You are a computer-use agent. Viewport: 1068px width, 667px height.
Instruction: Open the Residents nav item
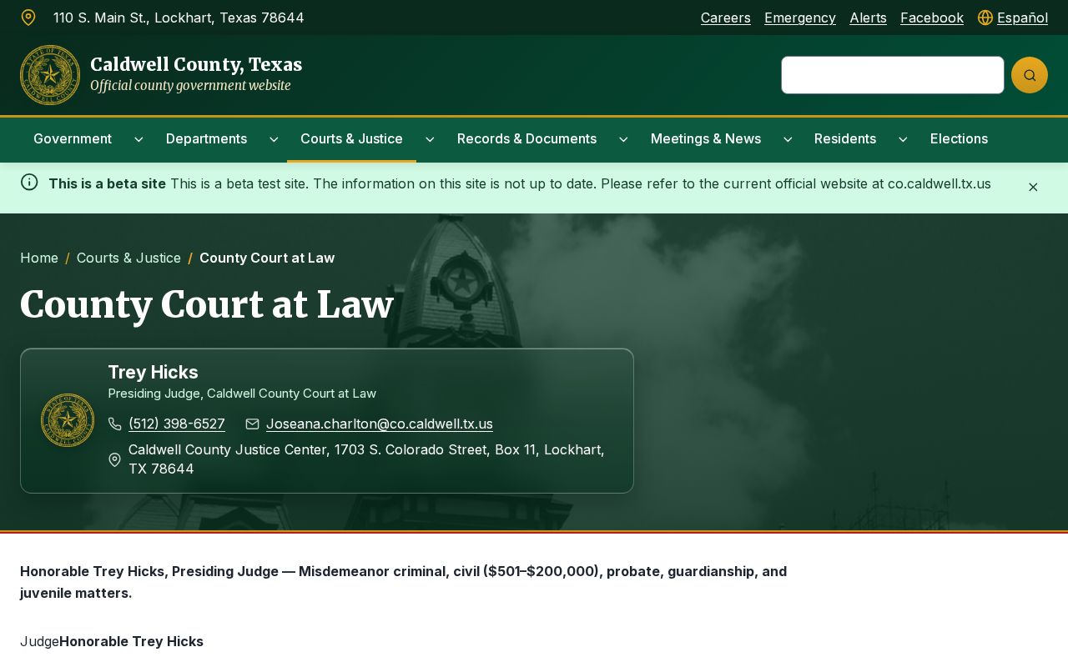[845, 138]
